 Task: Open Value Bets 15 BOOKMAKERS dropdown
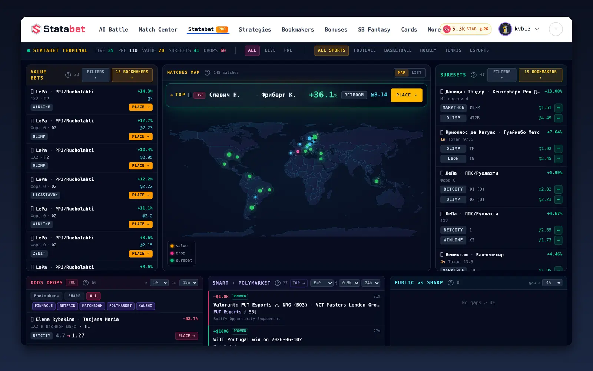click(132, 74)
